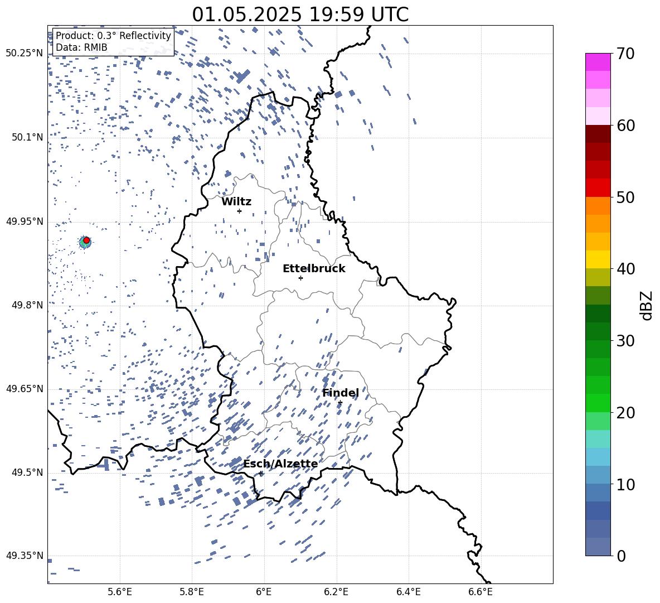
Task: Click the 20 colorbar tick label
Action: pos(625,412)
